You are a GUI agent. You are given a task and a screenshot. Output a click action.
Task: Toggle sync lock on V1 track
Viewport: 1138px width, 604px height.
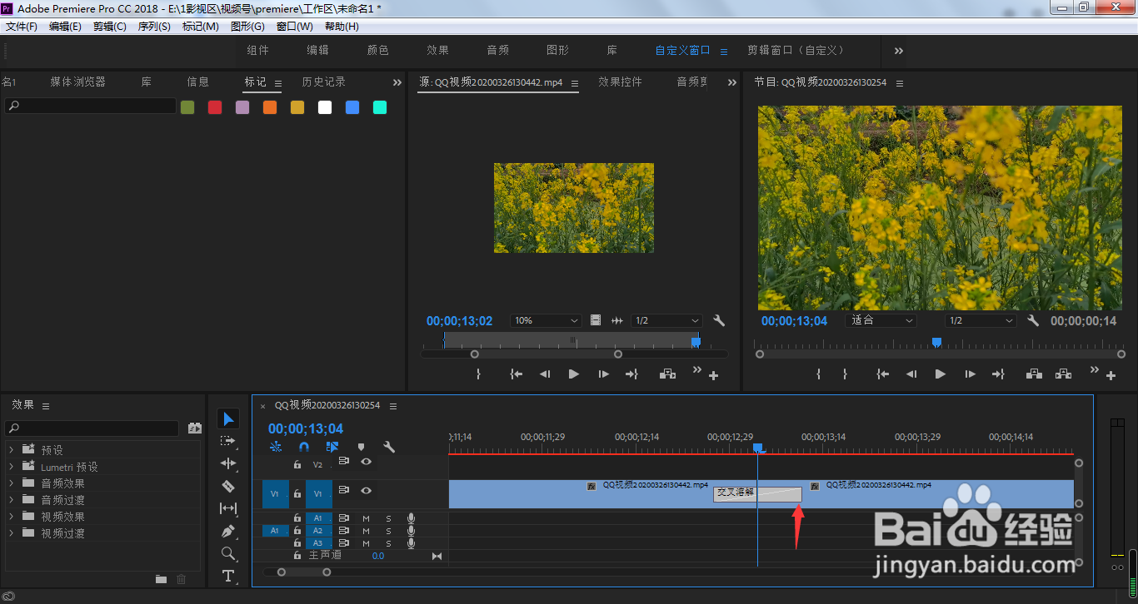(343, 490)
